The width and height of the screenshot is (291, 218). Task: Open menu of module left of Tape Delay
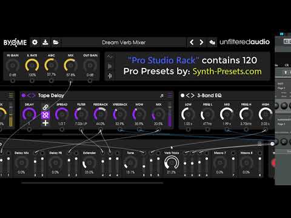click(x=11, y=94)
